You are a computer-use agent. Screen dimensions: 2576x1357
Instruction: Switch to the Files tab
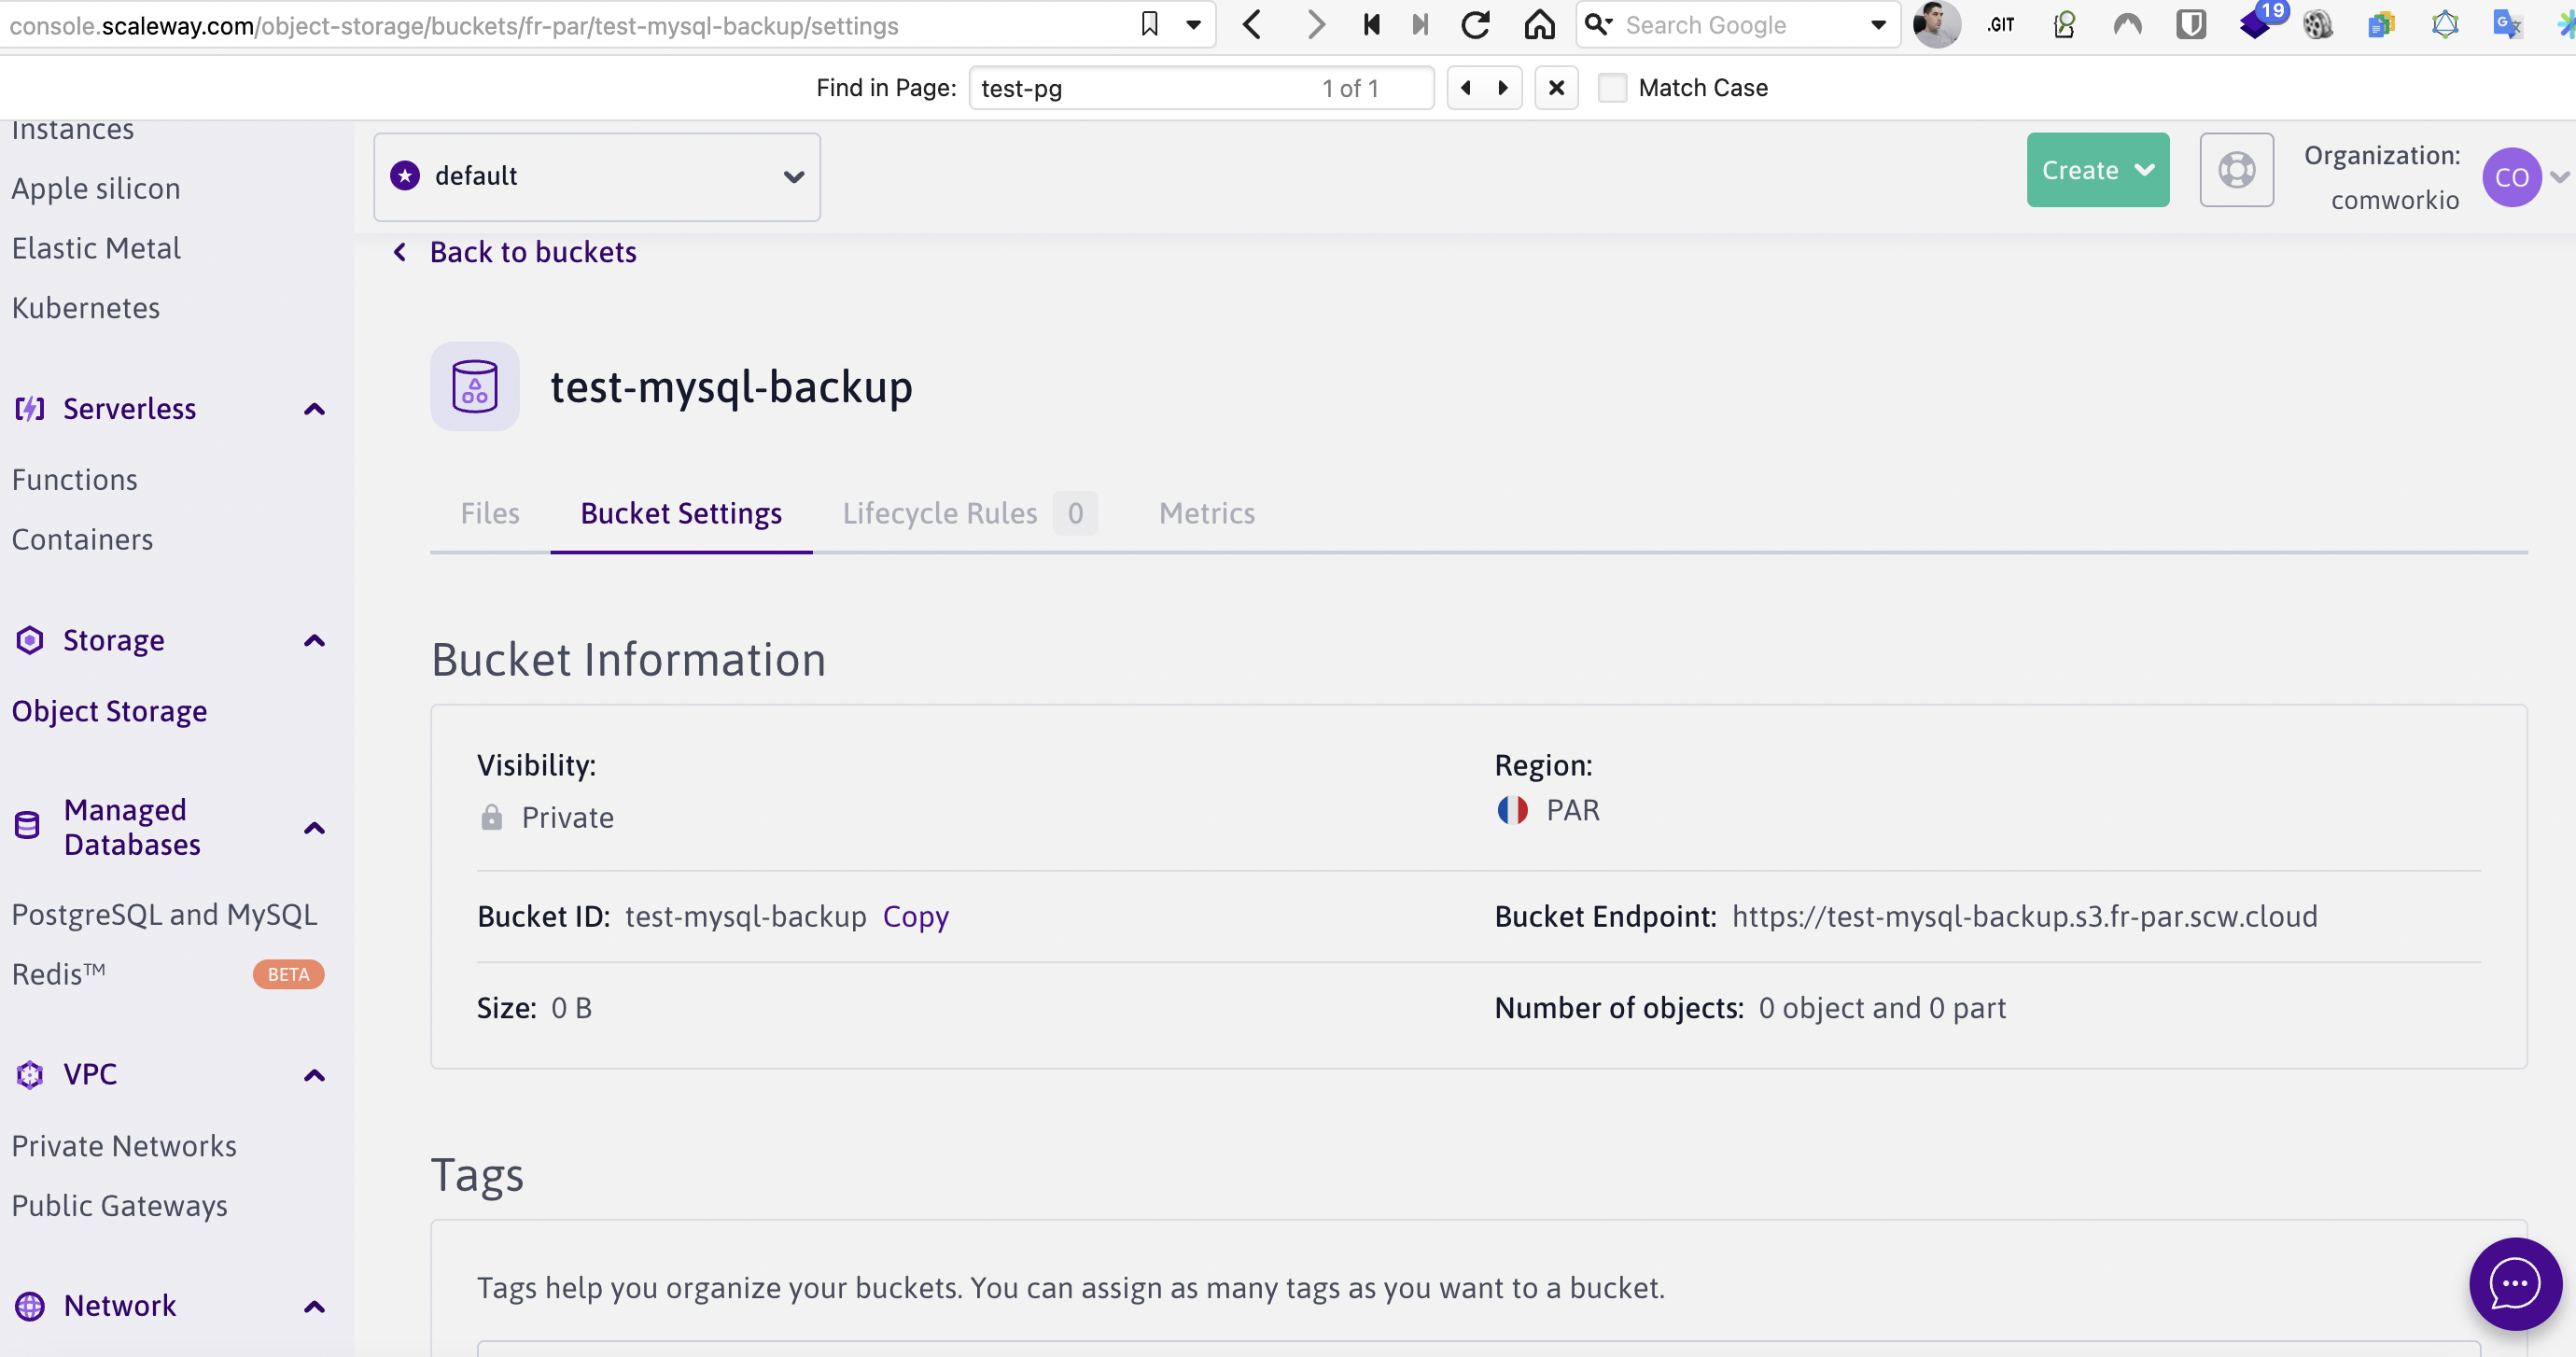tap(490, 513)
